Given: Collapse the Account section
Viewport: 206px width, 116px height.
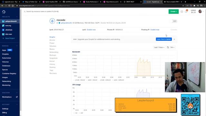Looking at the screenshot, I should point(17,104).
